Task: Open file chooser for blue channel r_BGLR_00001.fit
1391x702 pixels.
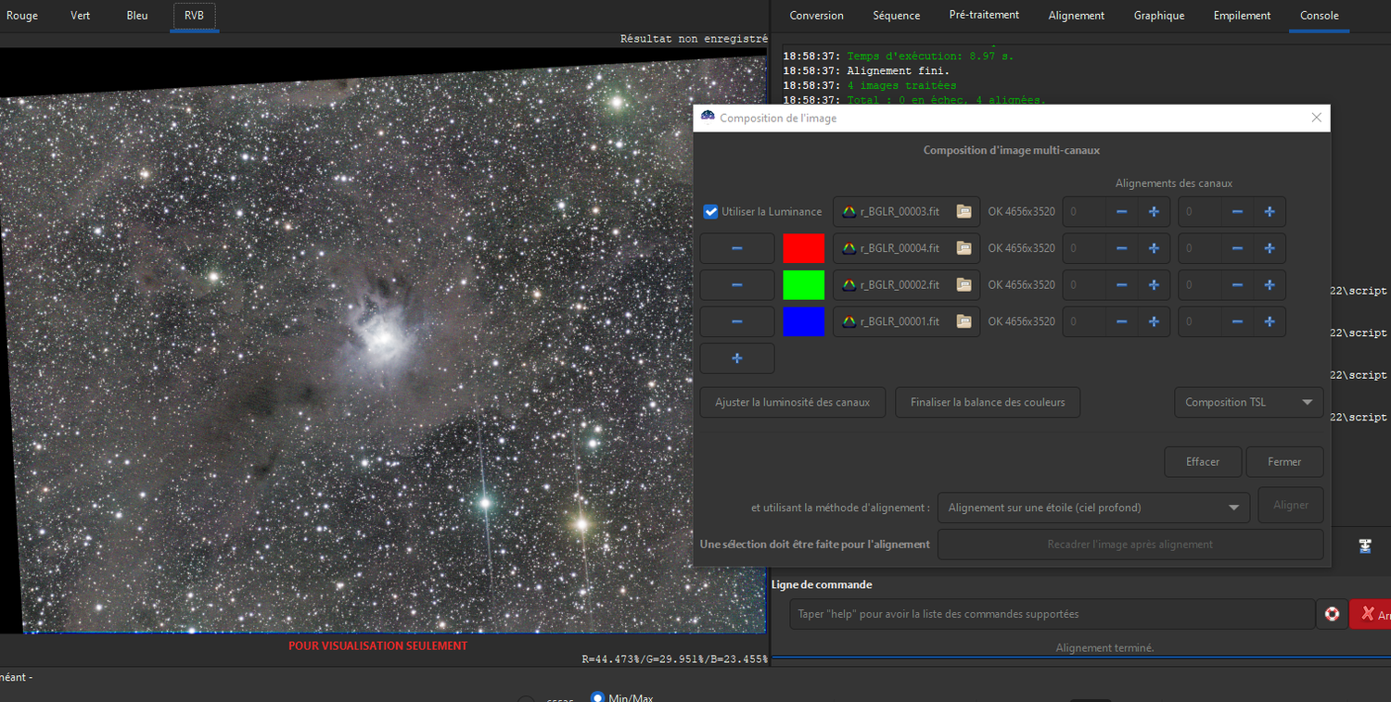Action: [x=963, y=321]
